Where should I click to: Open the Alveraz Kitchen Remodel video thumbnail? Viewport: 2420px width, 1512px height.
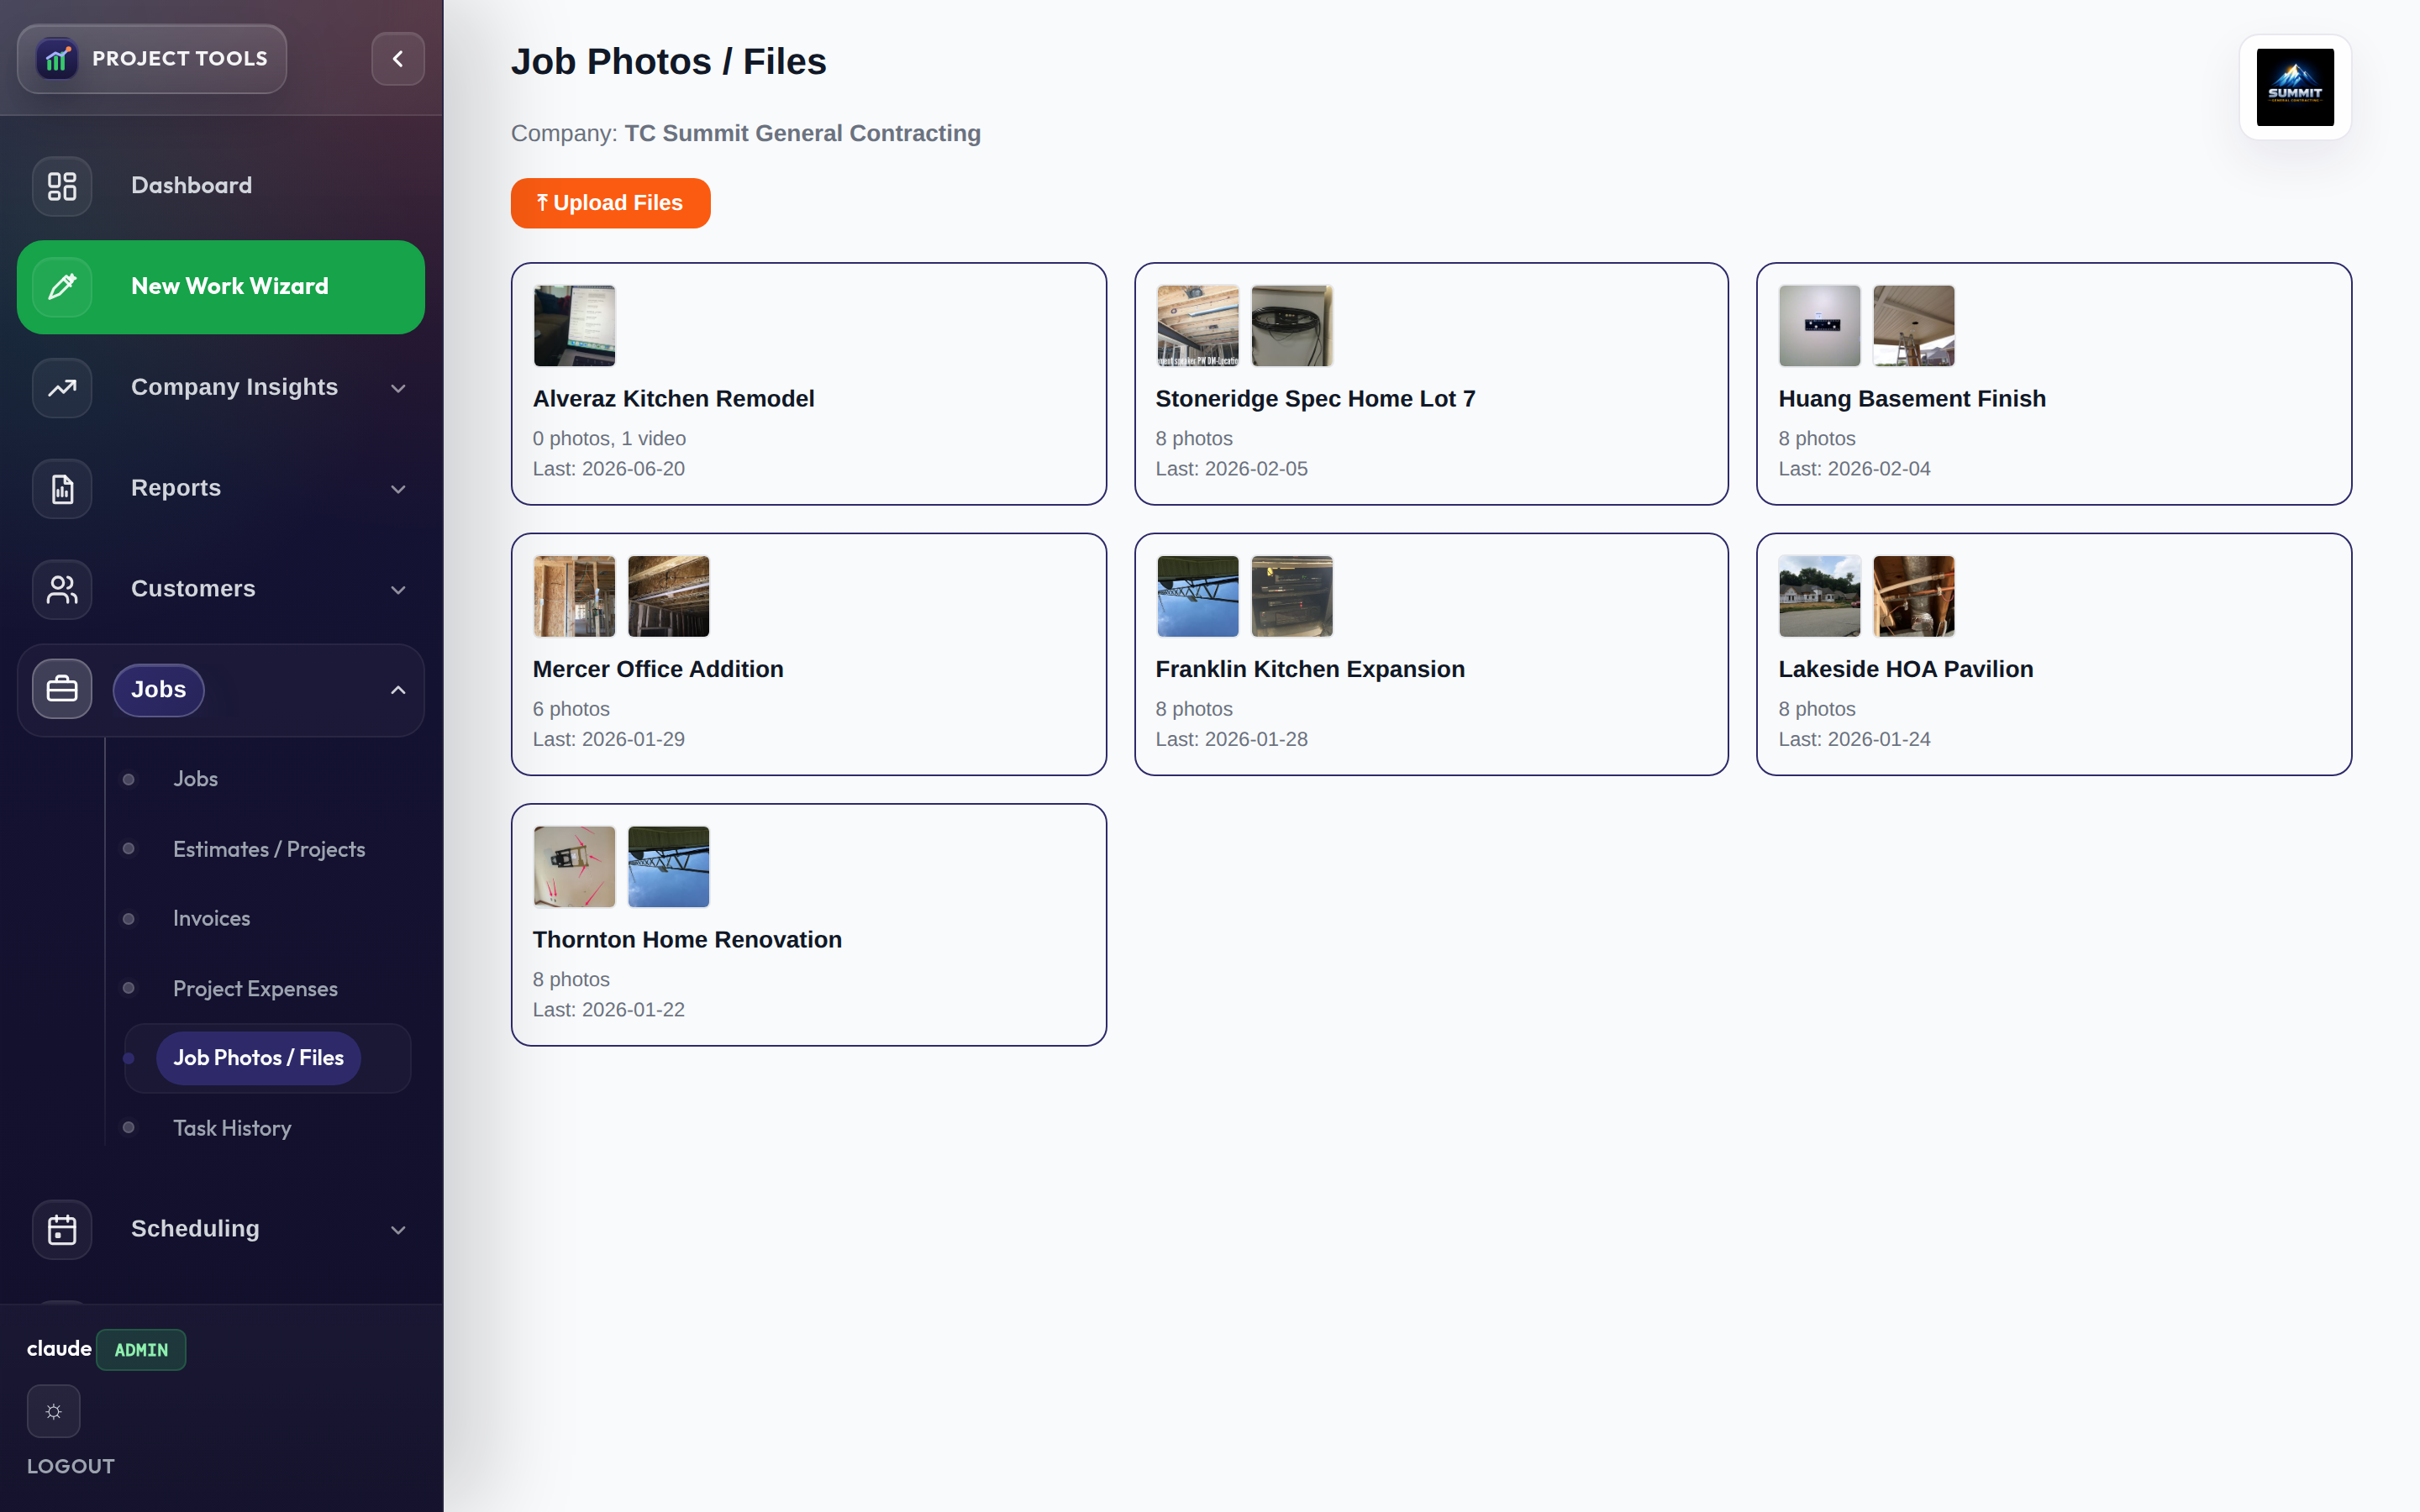coord(574,326)
